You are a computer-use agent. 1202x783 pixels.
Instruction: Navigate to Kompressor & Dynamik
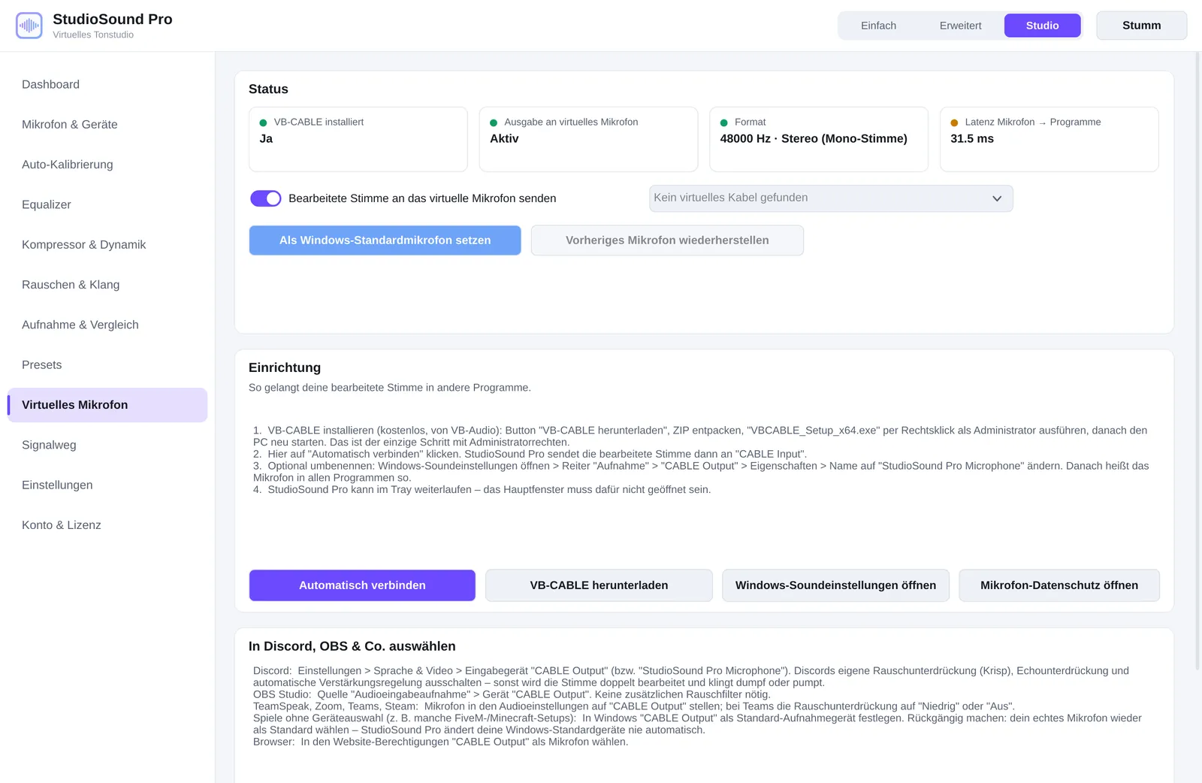click(107, 244)
